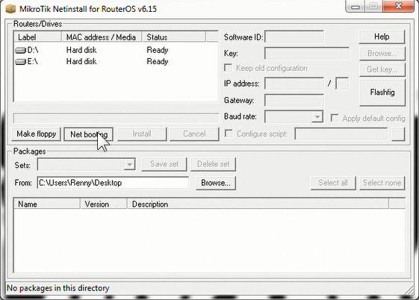This screenshot has width=419, height=300.
Task: Click the Install button
Action: [142, 134]
